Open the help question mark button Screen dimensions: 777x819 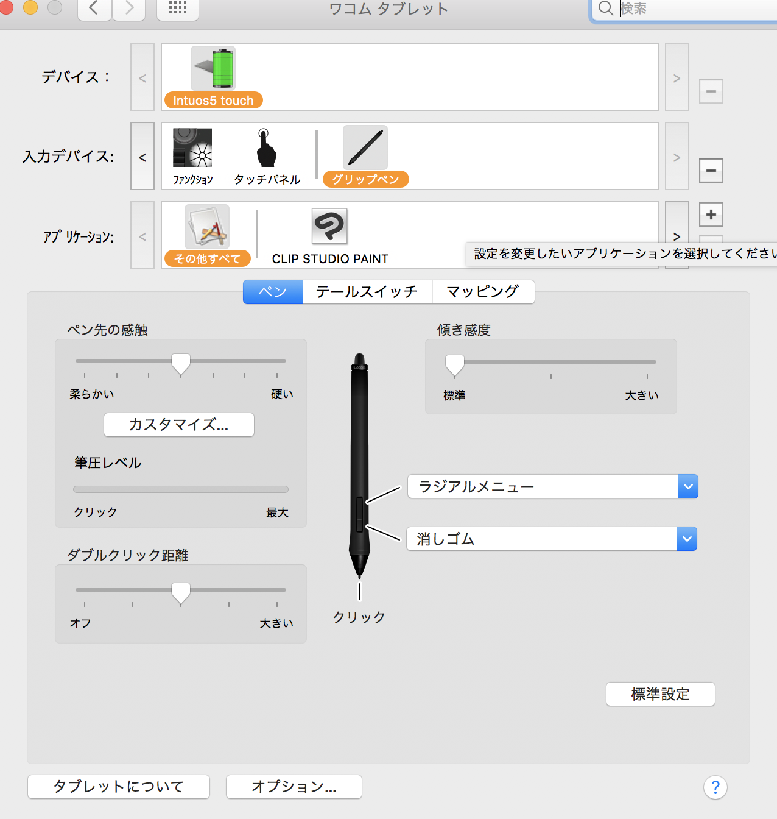coord(715,787)
